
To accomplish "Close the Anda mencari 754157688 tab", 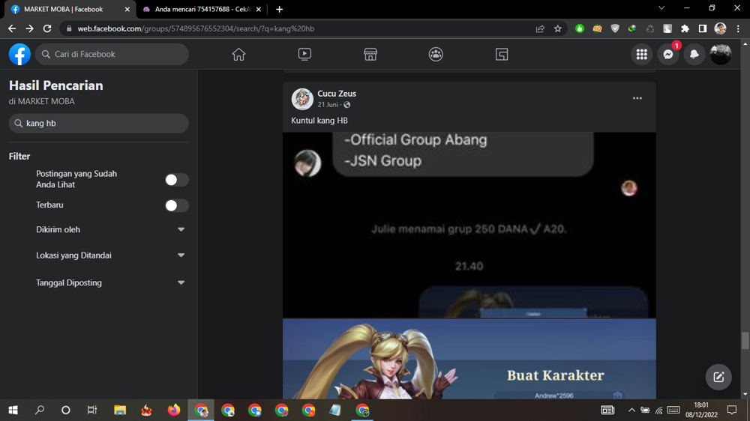I will point(258,10).
